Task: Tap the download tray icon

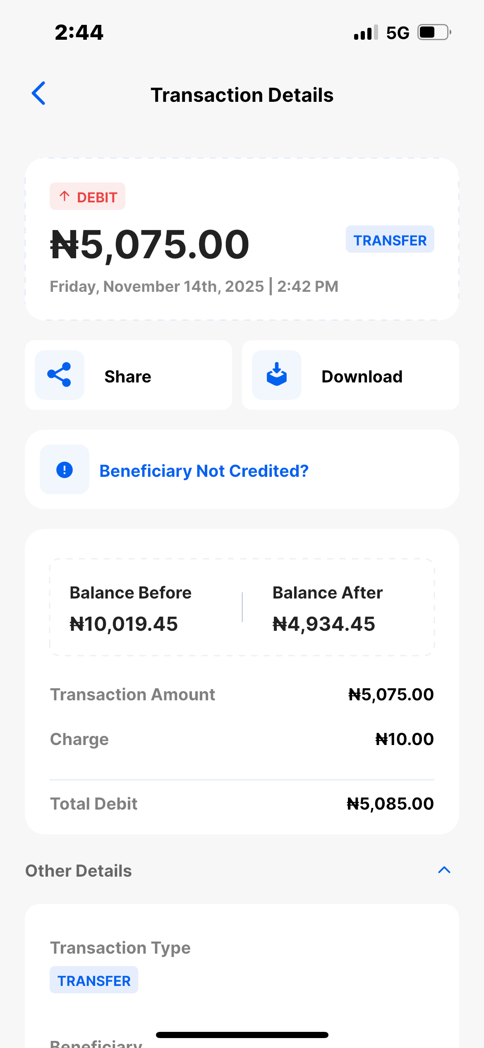Action: pyautogui.click(x=277, y=375)
